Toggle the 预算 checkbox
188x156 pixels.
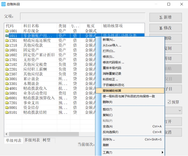point(169,102)
